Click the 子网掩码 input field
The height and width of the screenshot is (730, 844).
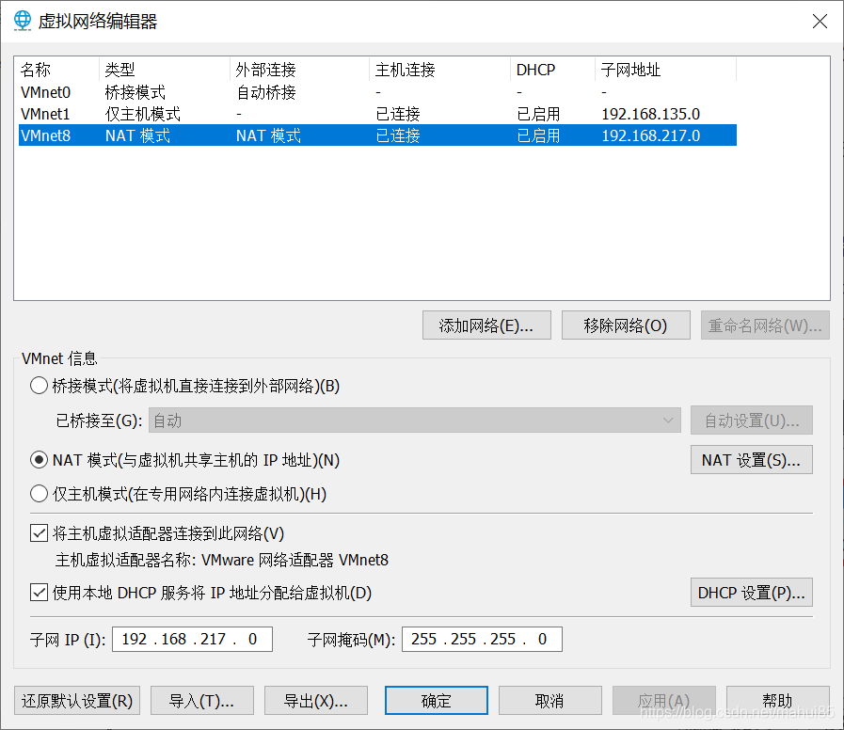[482, 639]
